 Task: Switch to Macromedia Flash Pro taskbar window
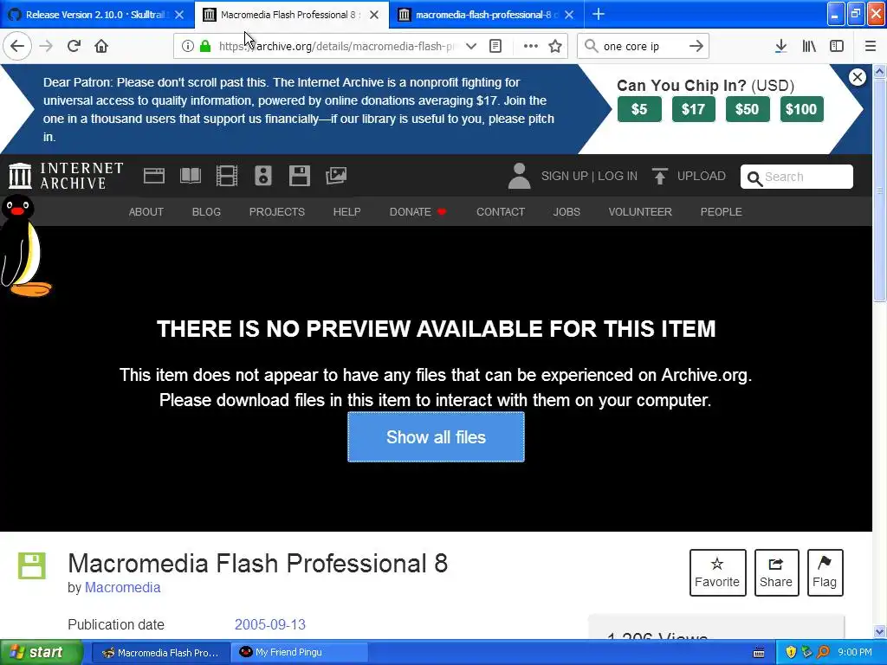[x=160, y=653]
